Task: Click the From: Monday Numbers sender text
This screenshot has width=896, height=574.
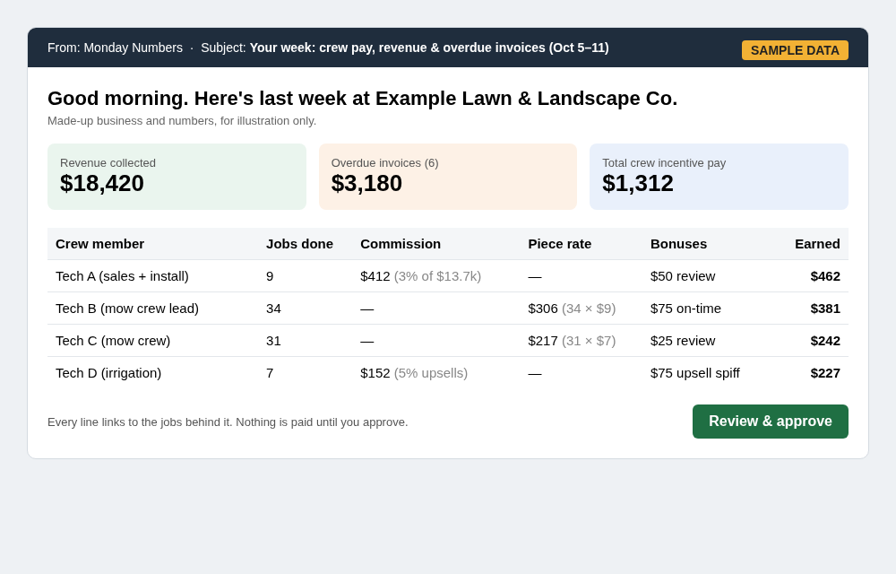Action: [115, 48]
